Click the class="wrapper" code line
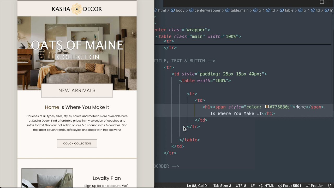Image resolution: width=334 pixels, height=188 pixels. pos(182,30)
